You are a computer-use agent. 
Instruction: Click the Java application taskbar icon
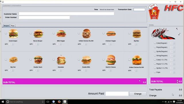click(x=65, y=102)
